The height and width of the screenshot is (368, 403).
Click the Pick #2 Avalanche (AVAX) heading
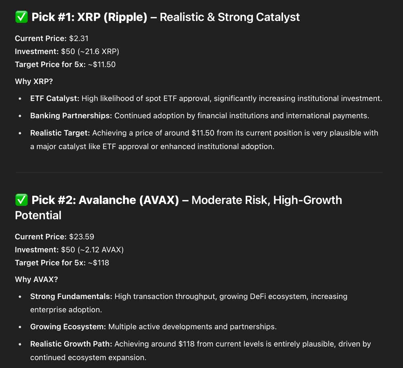[179, 208]
